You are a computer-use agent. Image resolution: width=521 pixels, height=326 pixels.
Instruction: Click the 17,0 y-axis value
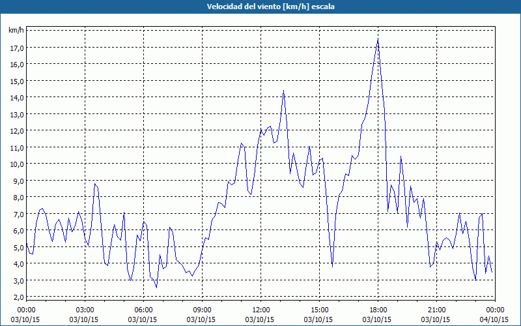click(x=17, y=48)
